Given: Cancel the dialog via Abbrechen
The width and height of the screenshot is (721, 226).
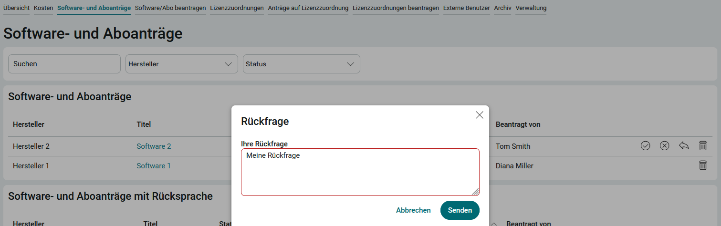Looking at the screenshot, I should pos(413,210).
